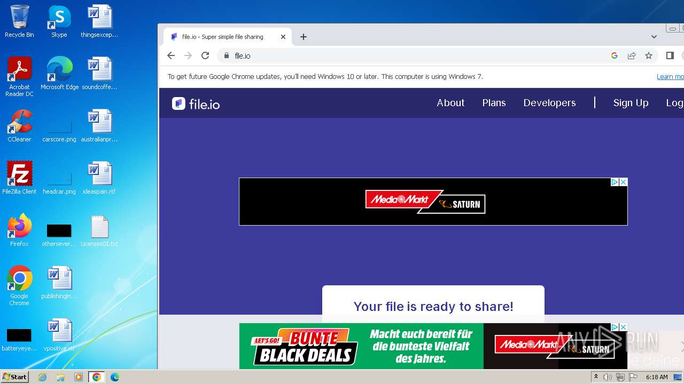Open Chrome side panel icon
The width and height of the screenshot is (684, 384).
670,55
